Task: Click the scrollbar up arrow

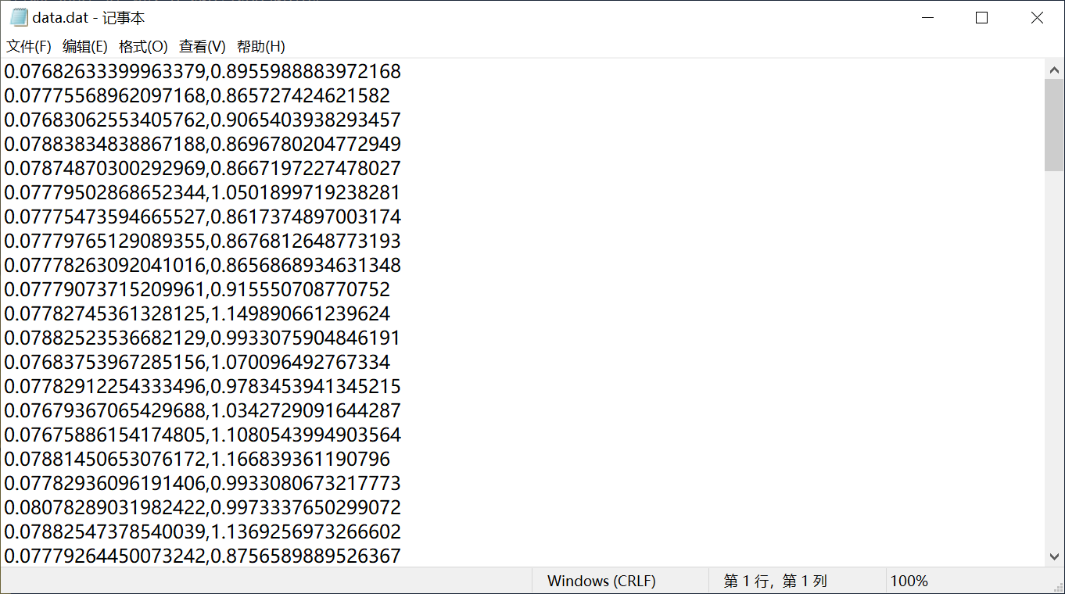Action: click(1054, 69)
